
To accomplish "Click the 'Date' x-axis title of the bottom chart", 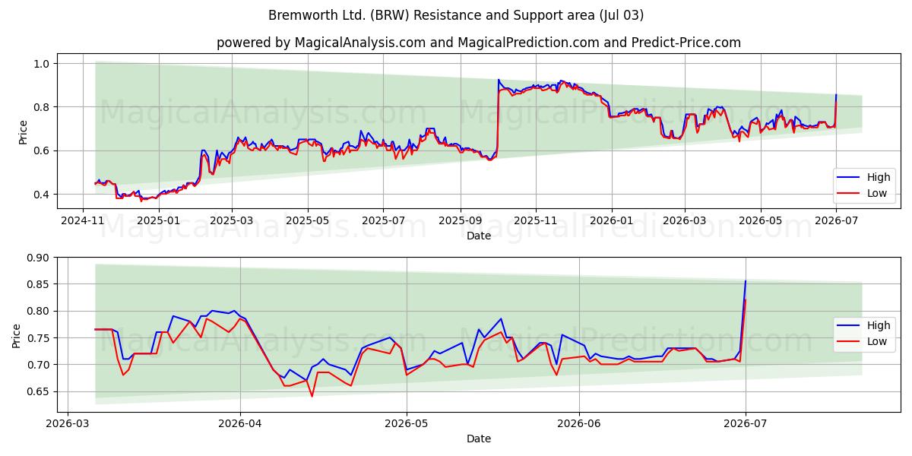I will click(x=479, y=439).
